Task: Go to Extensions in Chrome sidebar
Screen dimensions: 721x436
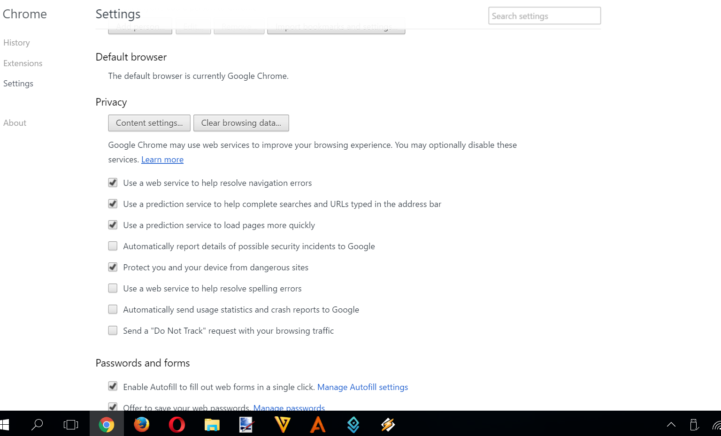Action: coord(23,63)
